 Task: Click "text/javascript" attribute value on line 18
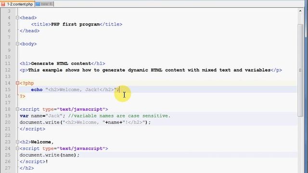(x=81, y=109)
